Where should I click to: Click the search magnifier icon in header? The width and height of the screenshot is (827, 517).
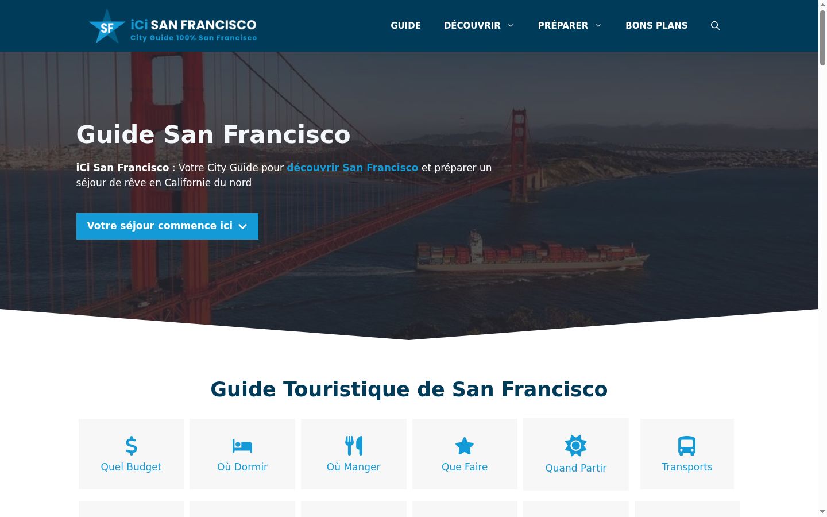715,25
